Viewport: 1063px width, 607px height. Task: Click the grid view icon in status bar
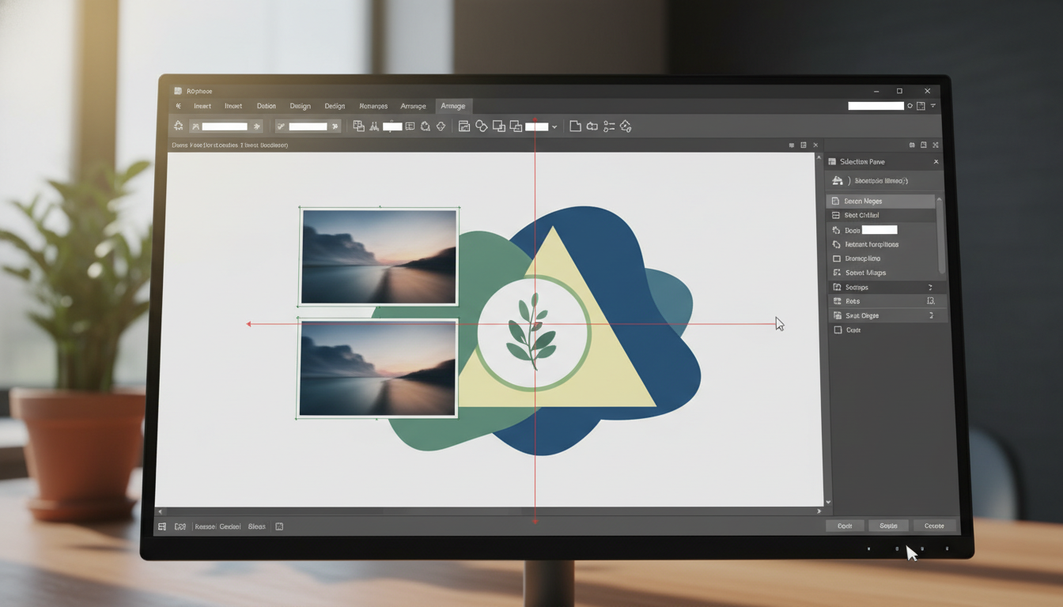[162, 526]
